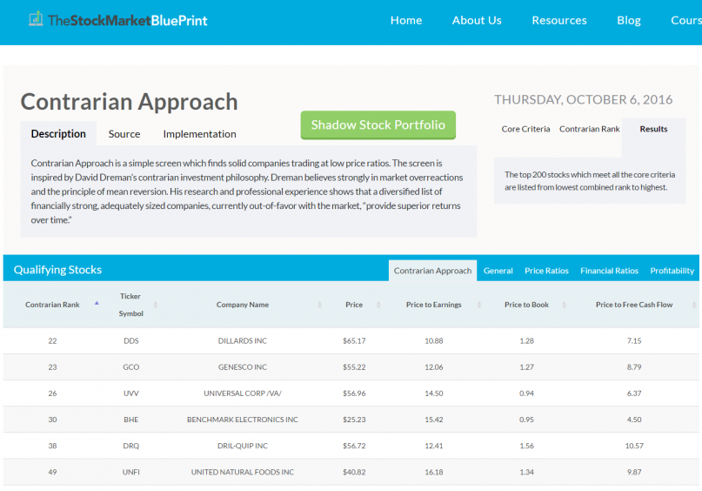Switch to Price Ratios tab
702x491 pixels.
coord(546,271)
